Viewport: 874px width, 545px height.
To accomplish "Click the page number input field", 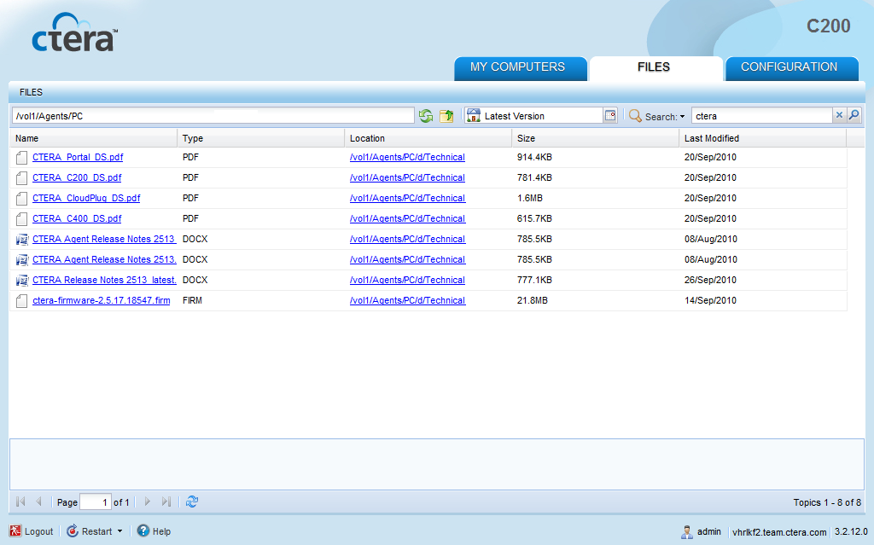I will point(96,502).
